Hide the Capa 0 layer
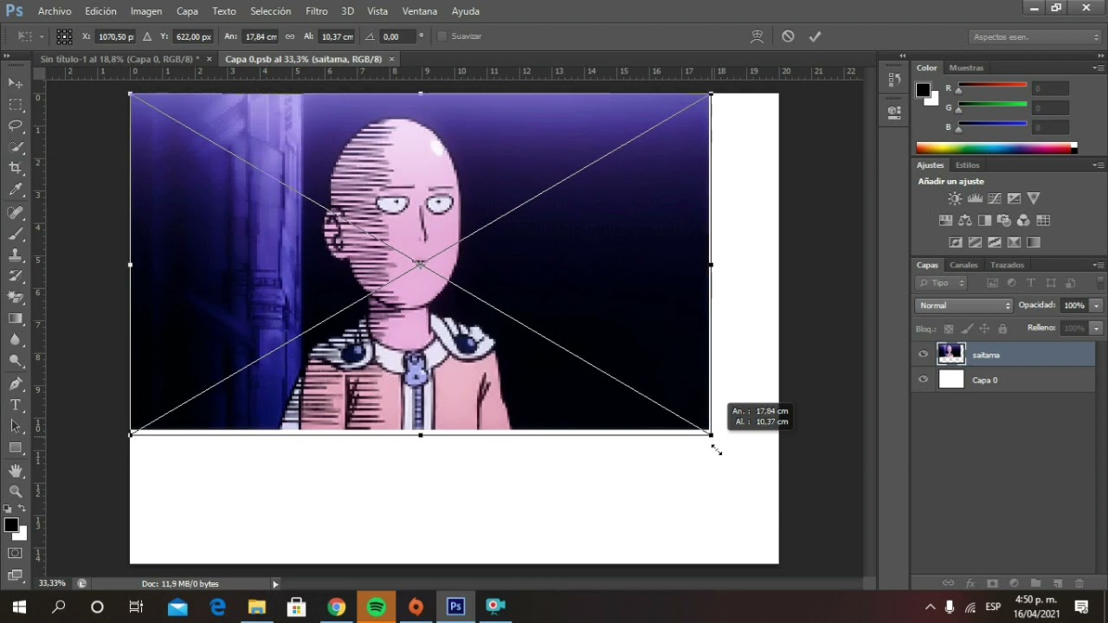 click(923, 379)
